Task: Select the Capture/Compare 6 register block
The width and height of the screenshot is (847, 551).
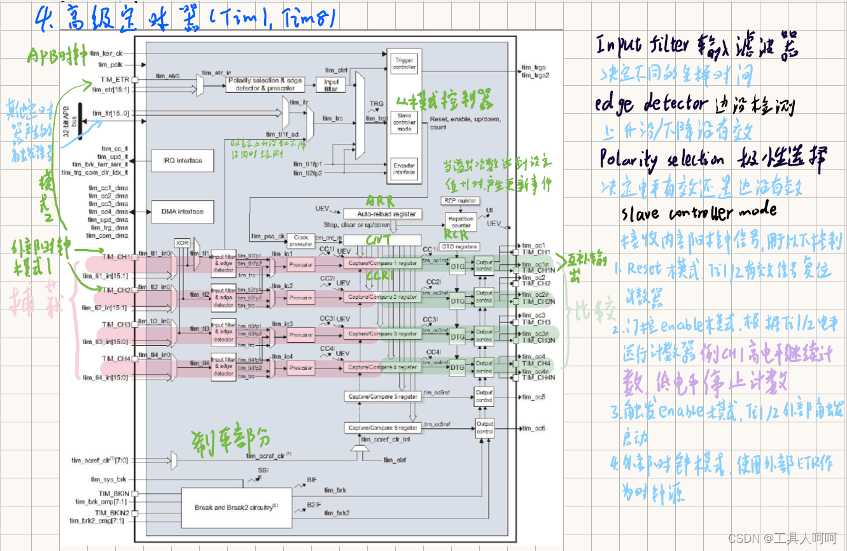Action: pyautogui.click(x=382, y=427)
